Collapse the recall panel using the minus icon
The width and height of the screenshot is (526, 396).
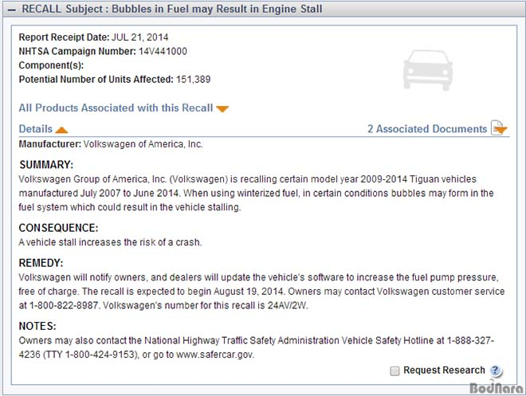pyautogui.click(x=11, y=10)
